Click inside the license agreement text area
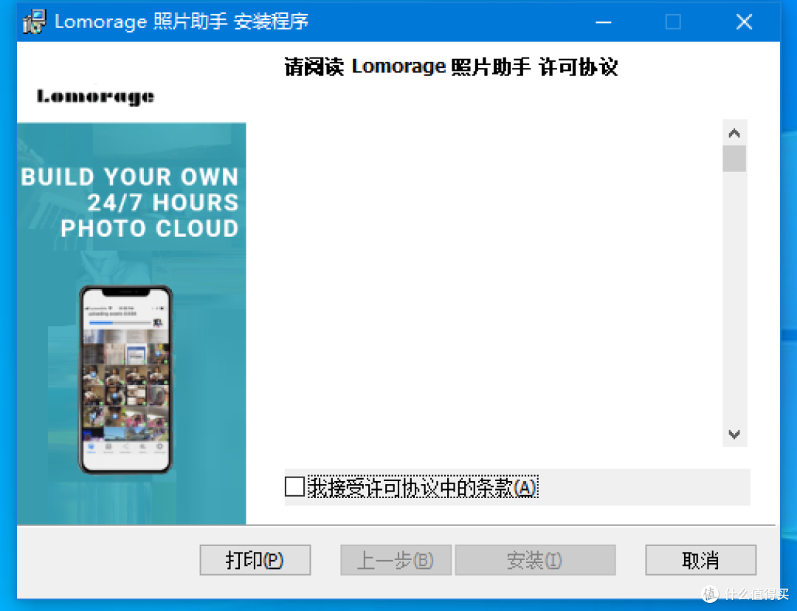 pos(502,288)
